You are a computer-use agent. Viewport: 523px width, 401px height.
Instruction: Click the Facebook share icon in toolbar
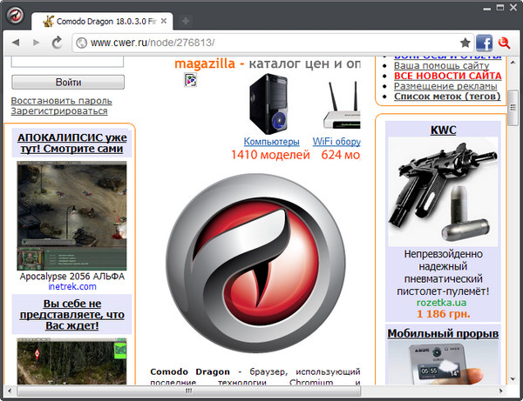pyautogui.click(x=484, y=42)
